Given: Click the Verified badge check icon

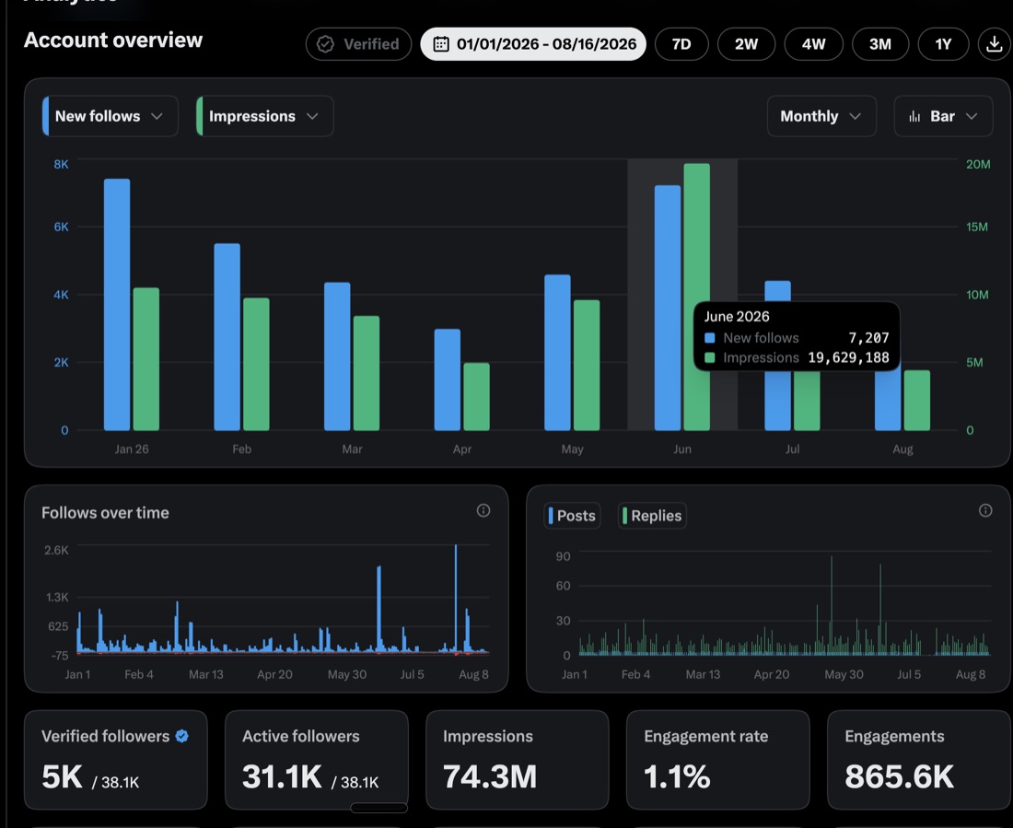Looking at the screenshot, I should tap(326, 44).
